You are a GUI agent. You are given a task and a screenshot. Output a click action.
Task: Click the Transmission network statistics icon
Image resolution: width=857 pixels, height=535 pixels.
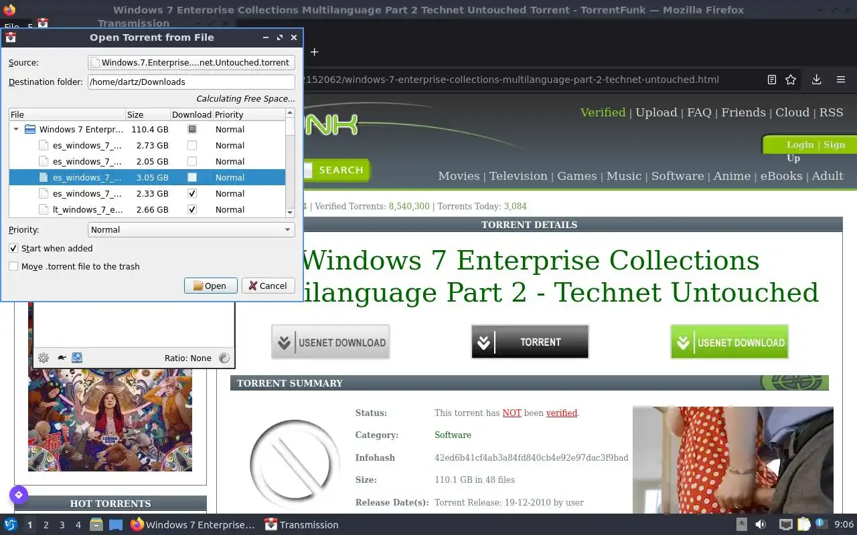(77, 358)
